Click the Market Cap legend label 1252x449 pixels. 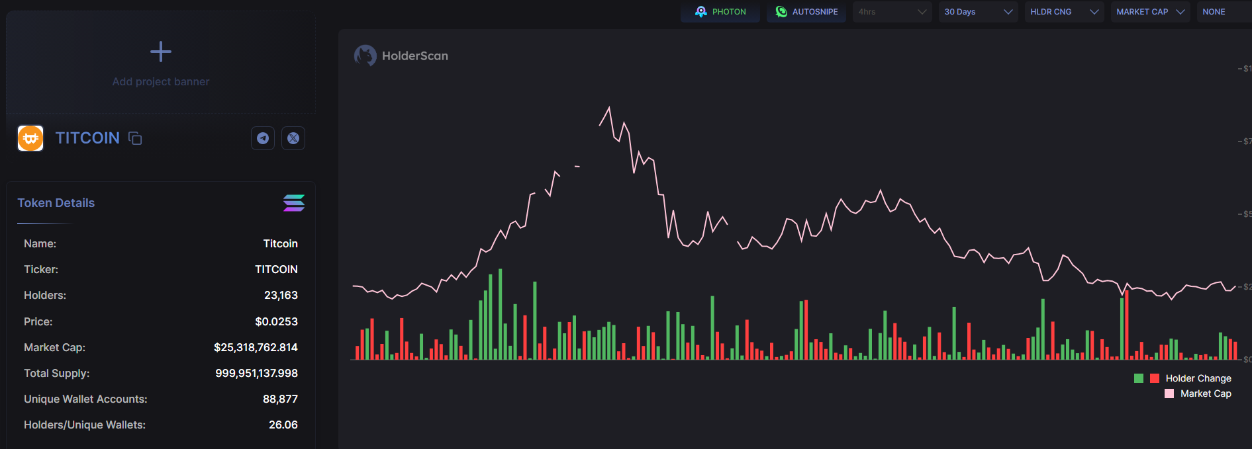pos(1206,393)
